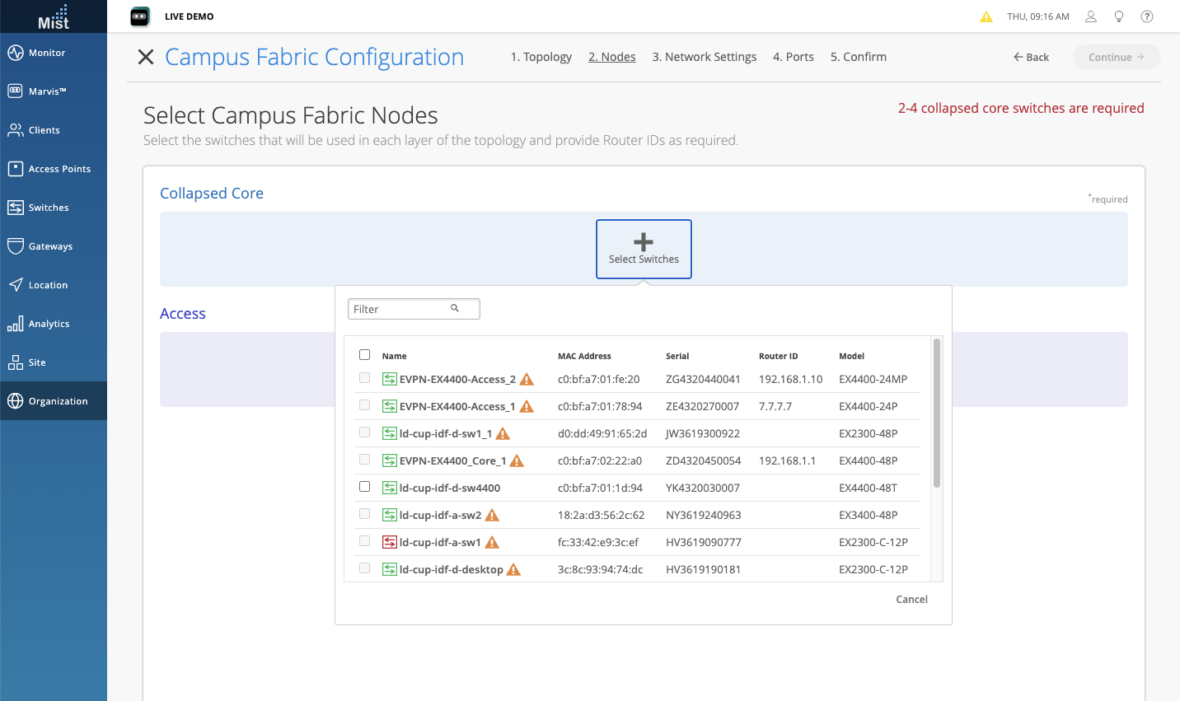The image size is (1180, 701).
Task: Toggle the select-all checkbox in table header
Action: pyautogui.click(x=364, y=355)
